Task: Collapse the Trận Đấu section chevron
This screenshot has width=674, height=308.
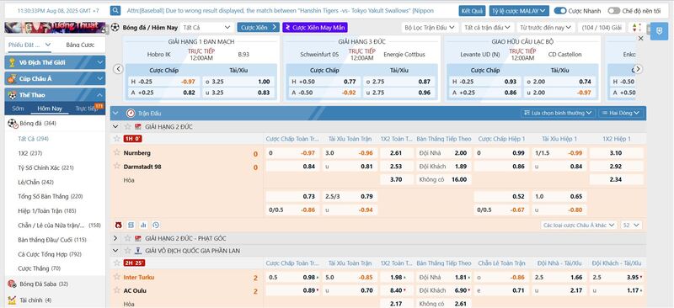Action: pyautogui.click(x=115, y=114)
